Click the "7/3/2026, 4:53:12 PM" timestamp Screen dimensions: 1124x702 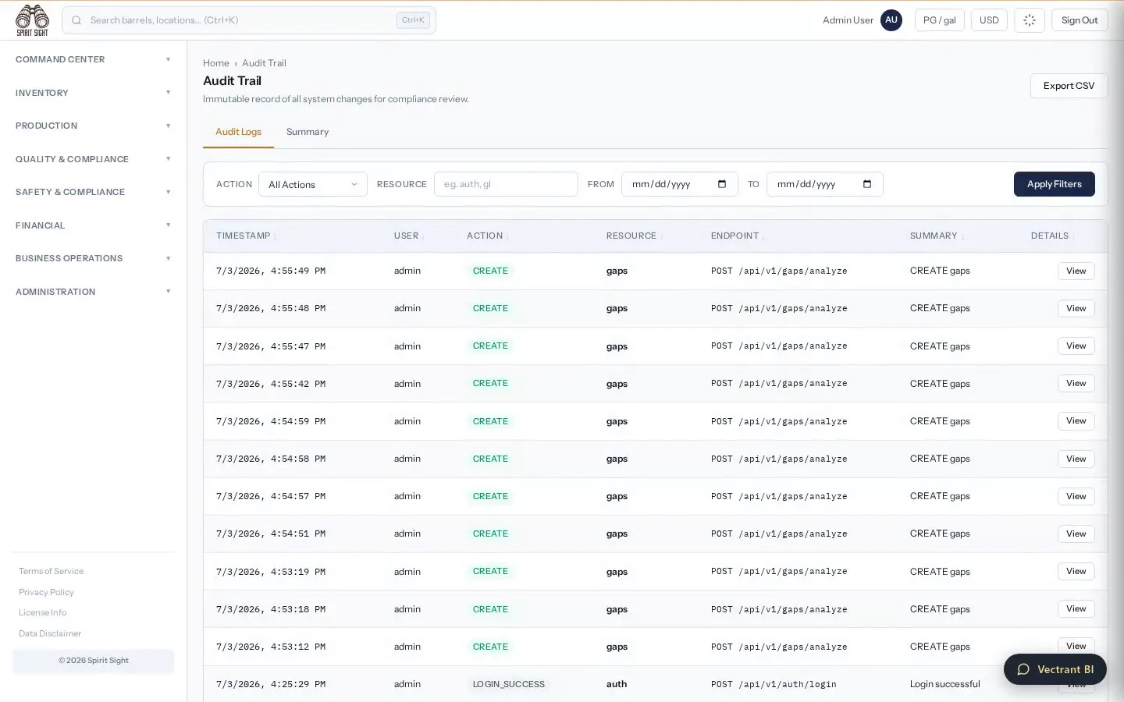271,647
